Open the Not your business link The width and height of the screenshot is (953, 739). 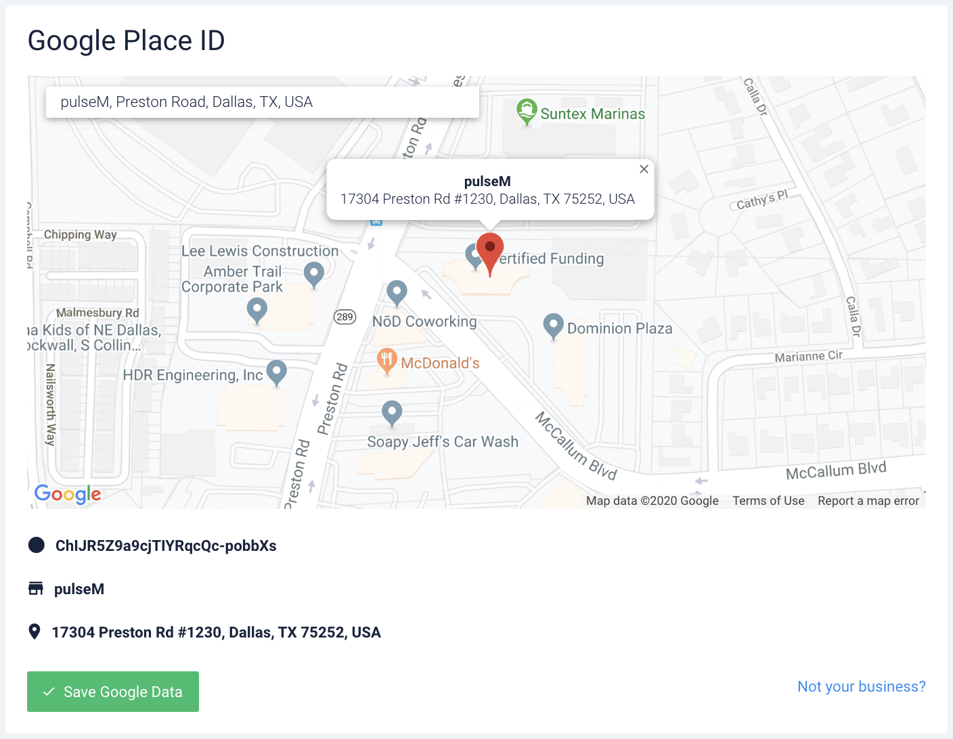click(861, 687)
